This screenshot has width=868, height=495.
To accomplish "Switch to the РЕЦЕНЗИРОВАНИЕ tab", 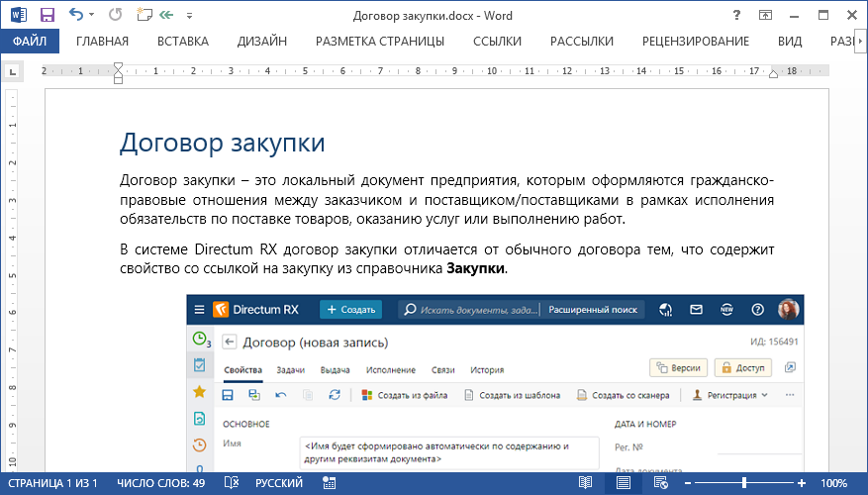I will pos(696,41).
